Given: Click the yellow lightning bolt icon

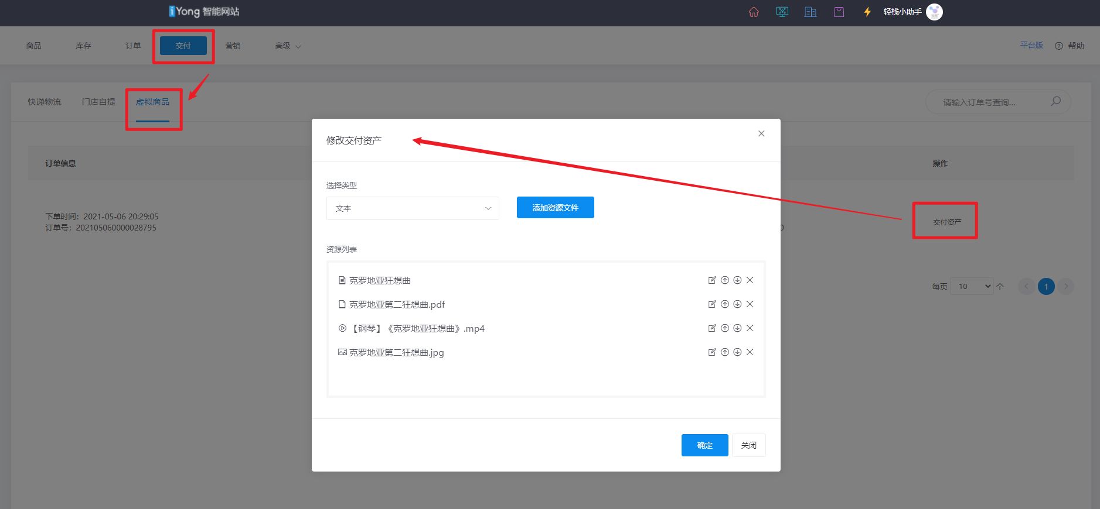Looking at the screenshot, I should point(867,12).
